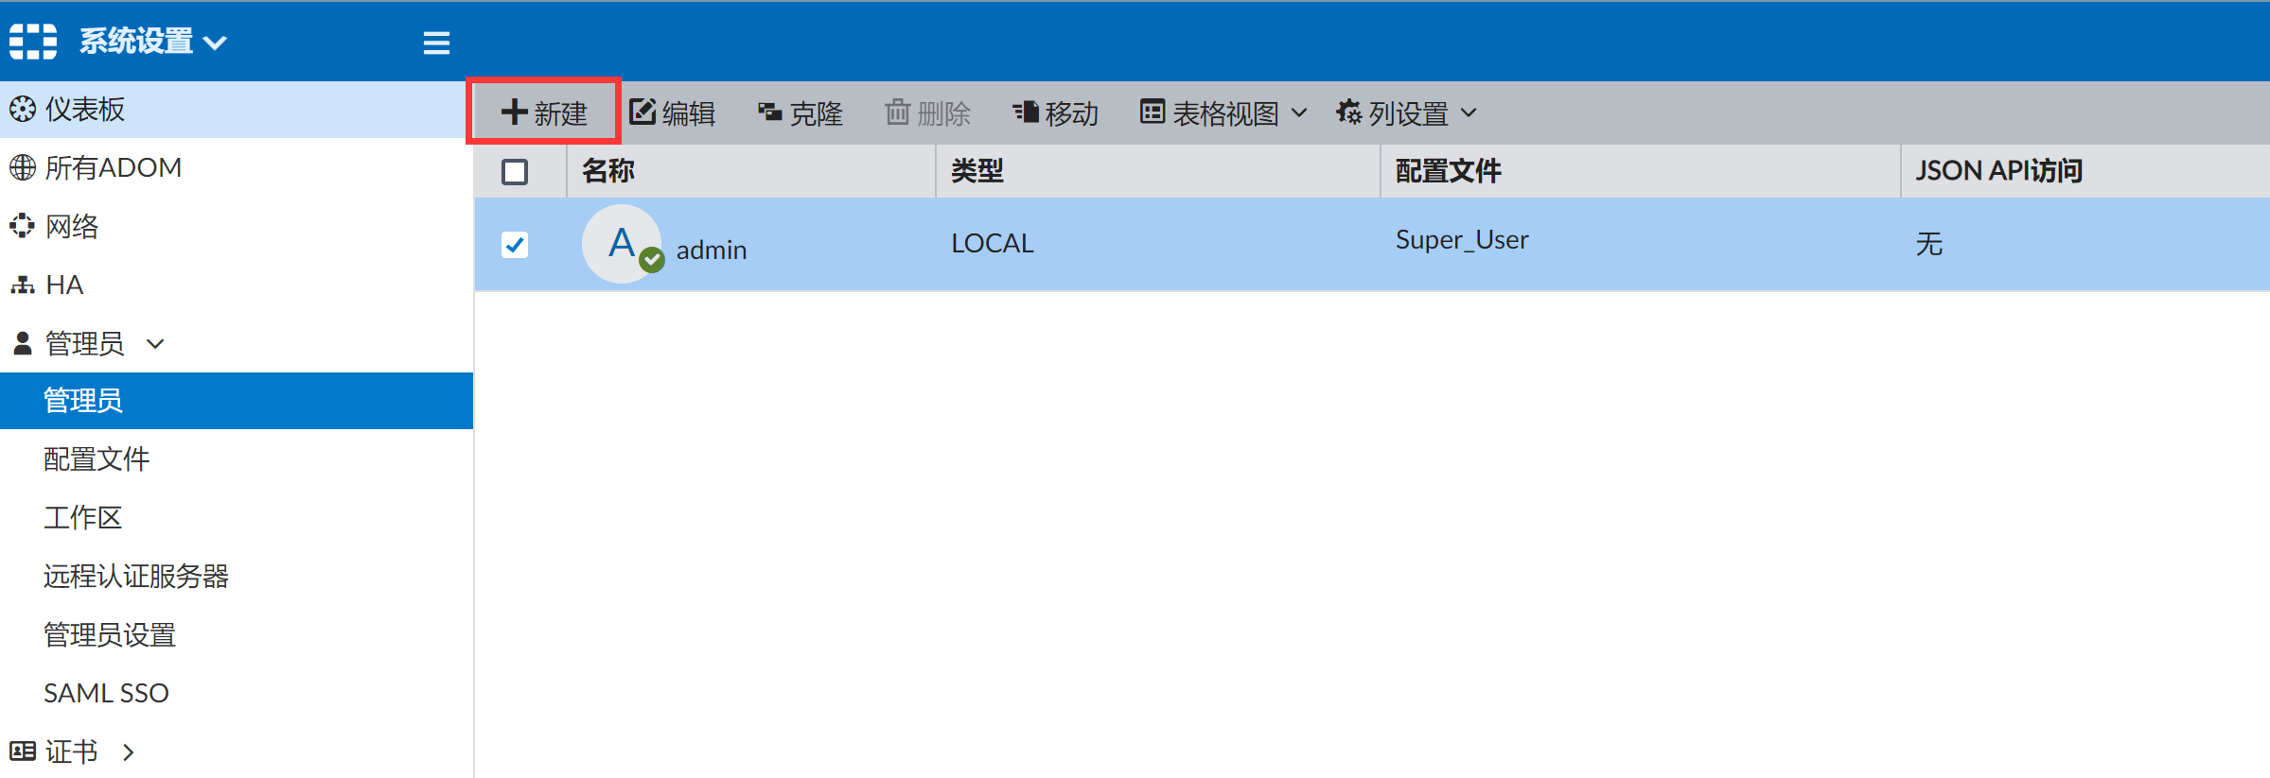This screenshot has height=778, width=2270.
Task: Open SAML SSO settings
Action: click(106, 693)
